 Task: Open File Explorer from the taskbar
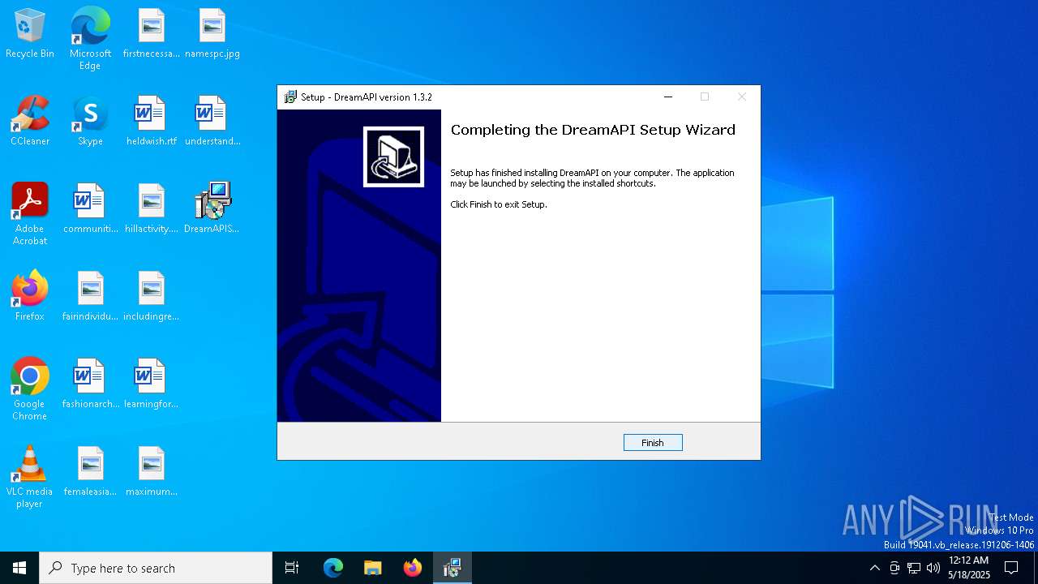[373, 568]
